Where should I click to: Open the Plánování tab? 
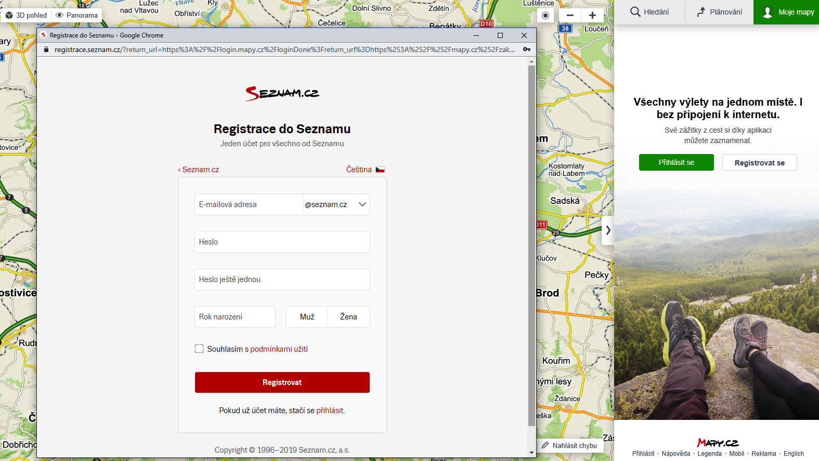coord(719,12)
